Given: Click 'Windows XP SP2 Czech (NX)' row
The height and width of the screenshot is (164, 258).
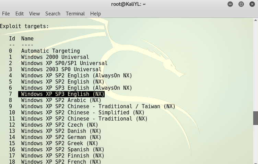Looking at the screenshot, I should (54, 125).
